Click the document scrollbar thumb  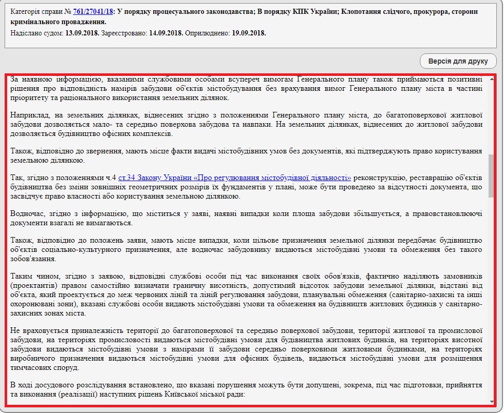pos(491,175)
